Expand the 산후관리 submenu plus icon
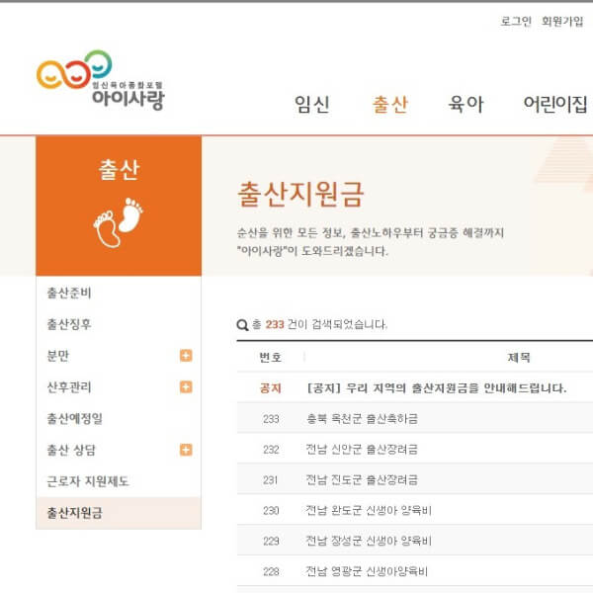The image size is (593, 593). pyautogui.click(x=186, y=386)
